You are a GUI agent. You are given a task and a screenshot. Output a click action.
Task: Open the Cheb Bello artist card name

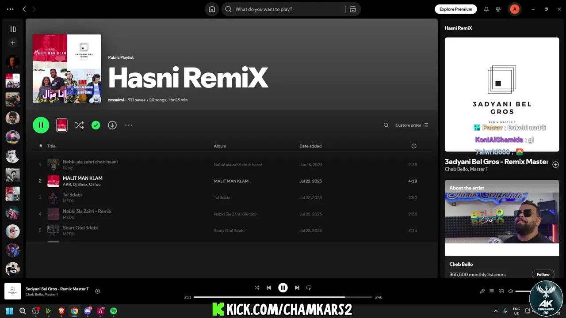(x=461, y=264)
